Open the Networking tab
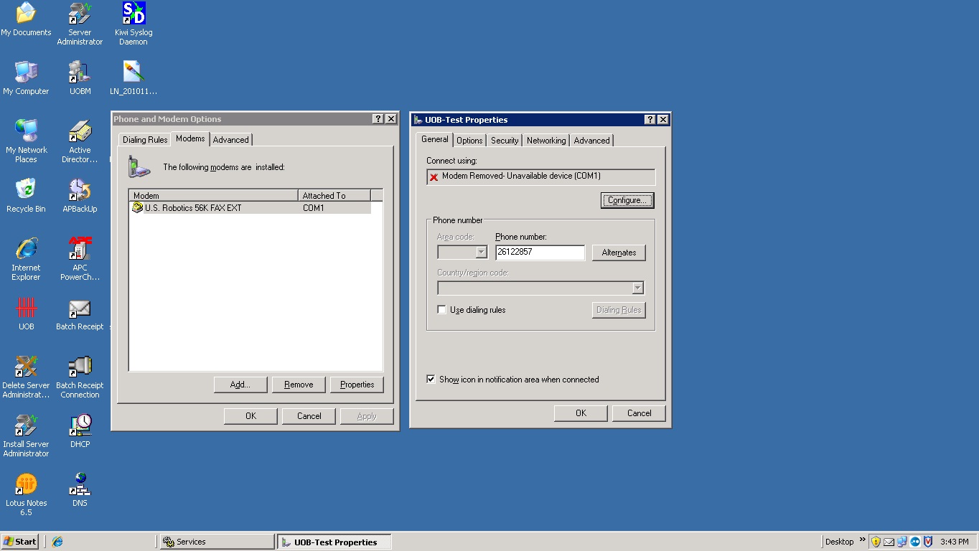 pos(546,141)
